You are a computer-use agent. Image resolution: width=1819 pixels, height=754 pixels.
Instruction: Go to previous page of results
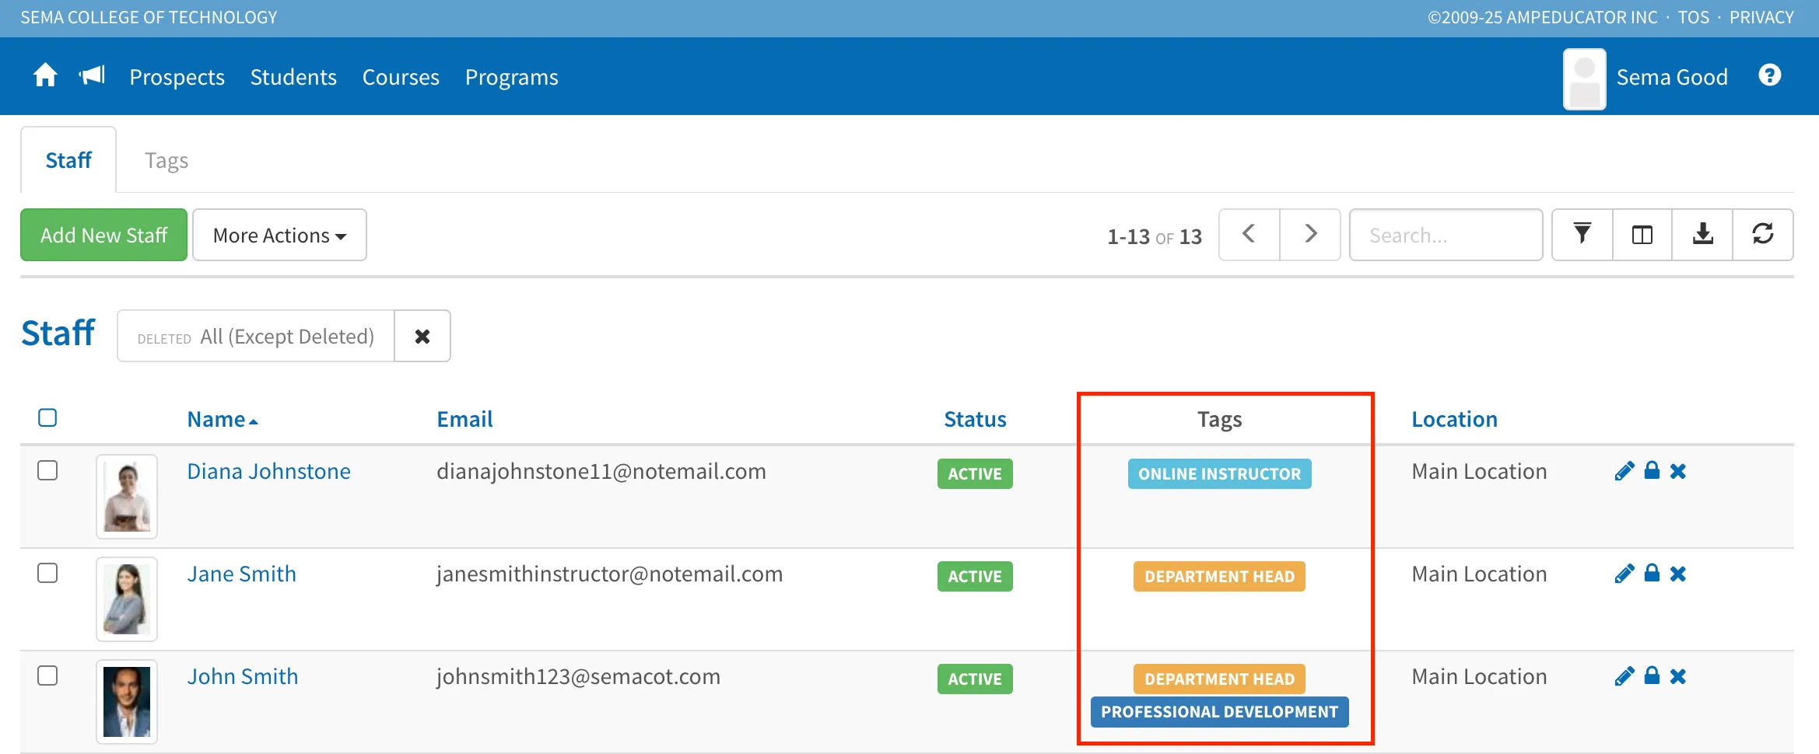[x=1249, y=234]
